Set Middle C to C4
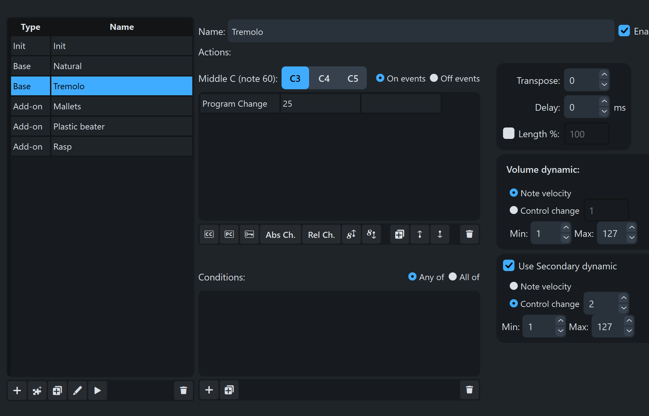The image size is (649, 416). 324,78
